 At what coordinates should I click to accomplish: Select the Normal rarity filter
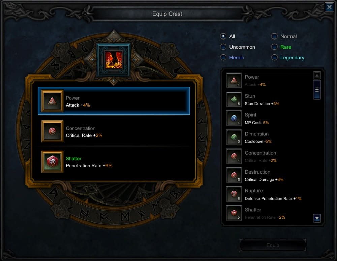pos(274,36)
